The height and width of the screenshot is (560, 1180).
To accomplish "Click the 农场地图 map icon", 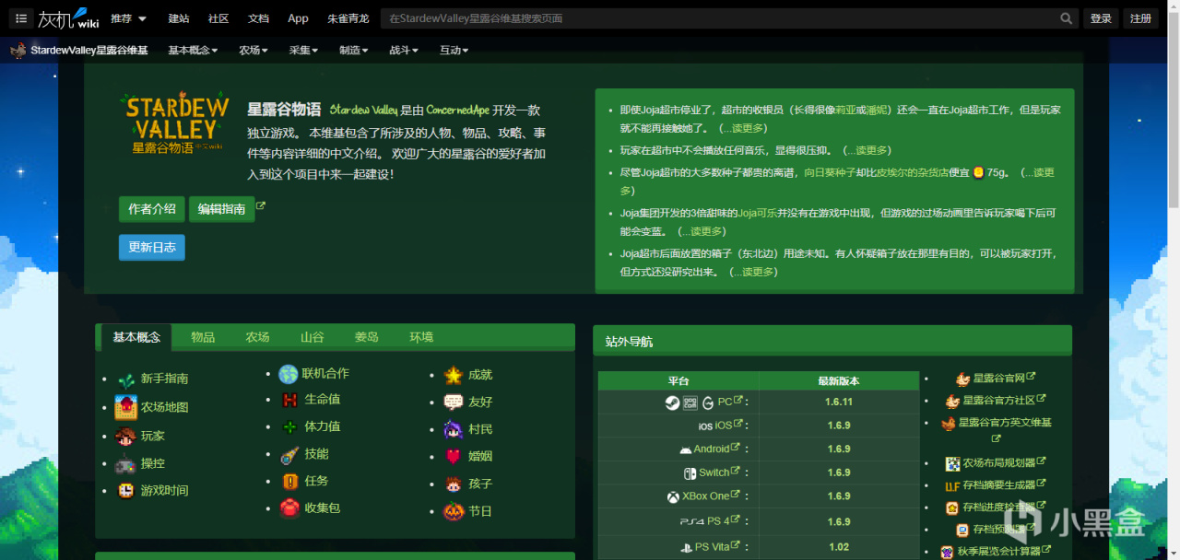I will click(x=126, y=407).
